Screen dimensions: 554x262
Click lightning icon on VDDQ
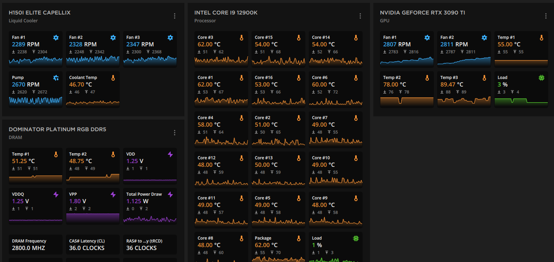[x=56, y=195]
